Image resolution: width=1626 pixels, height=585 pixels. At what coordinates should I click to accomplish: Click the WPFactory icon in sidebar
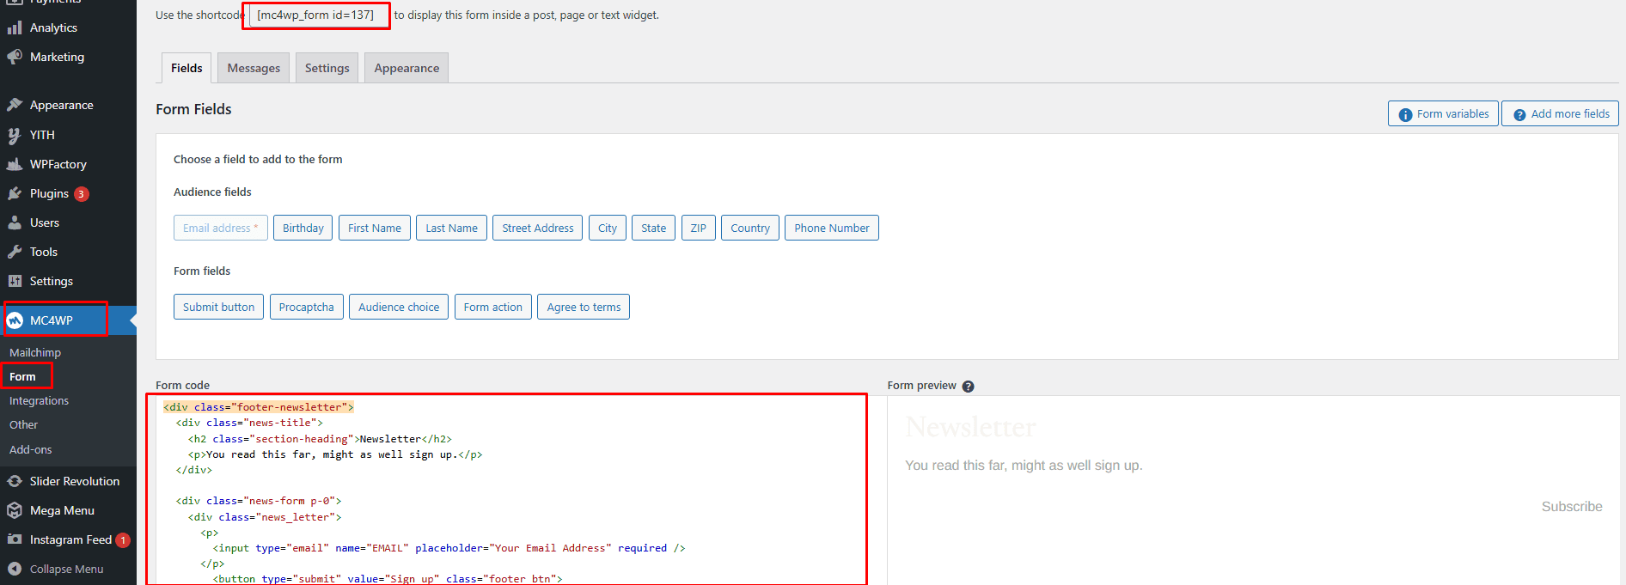pyautogui.click(x=15, y=165)
